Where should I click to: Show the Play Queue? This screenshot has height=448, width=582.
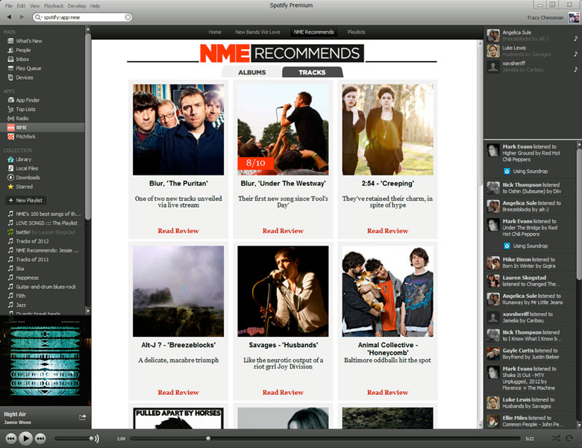(x=25, y=69)
